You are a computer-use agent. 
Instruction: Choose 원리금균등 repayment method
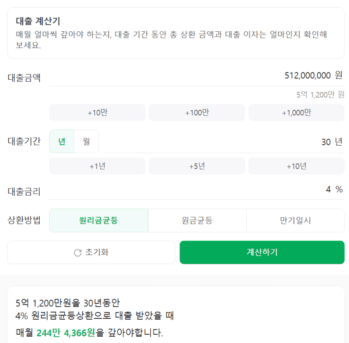pos(99,220)
